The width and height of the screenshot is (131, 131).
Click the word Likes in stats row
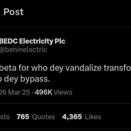click(93, 117)
